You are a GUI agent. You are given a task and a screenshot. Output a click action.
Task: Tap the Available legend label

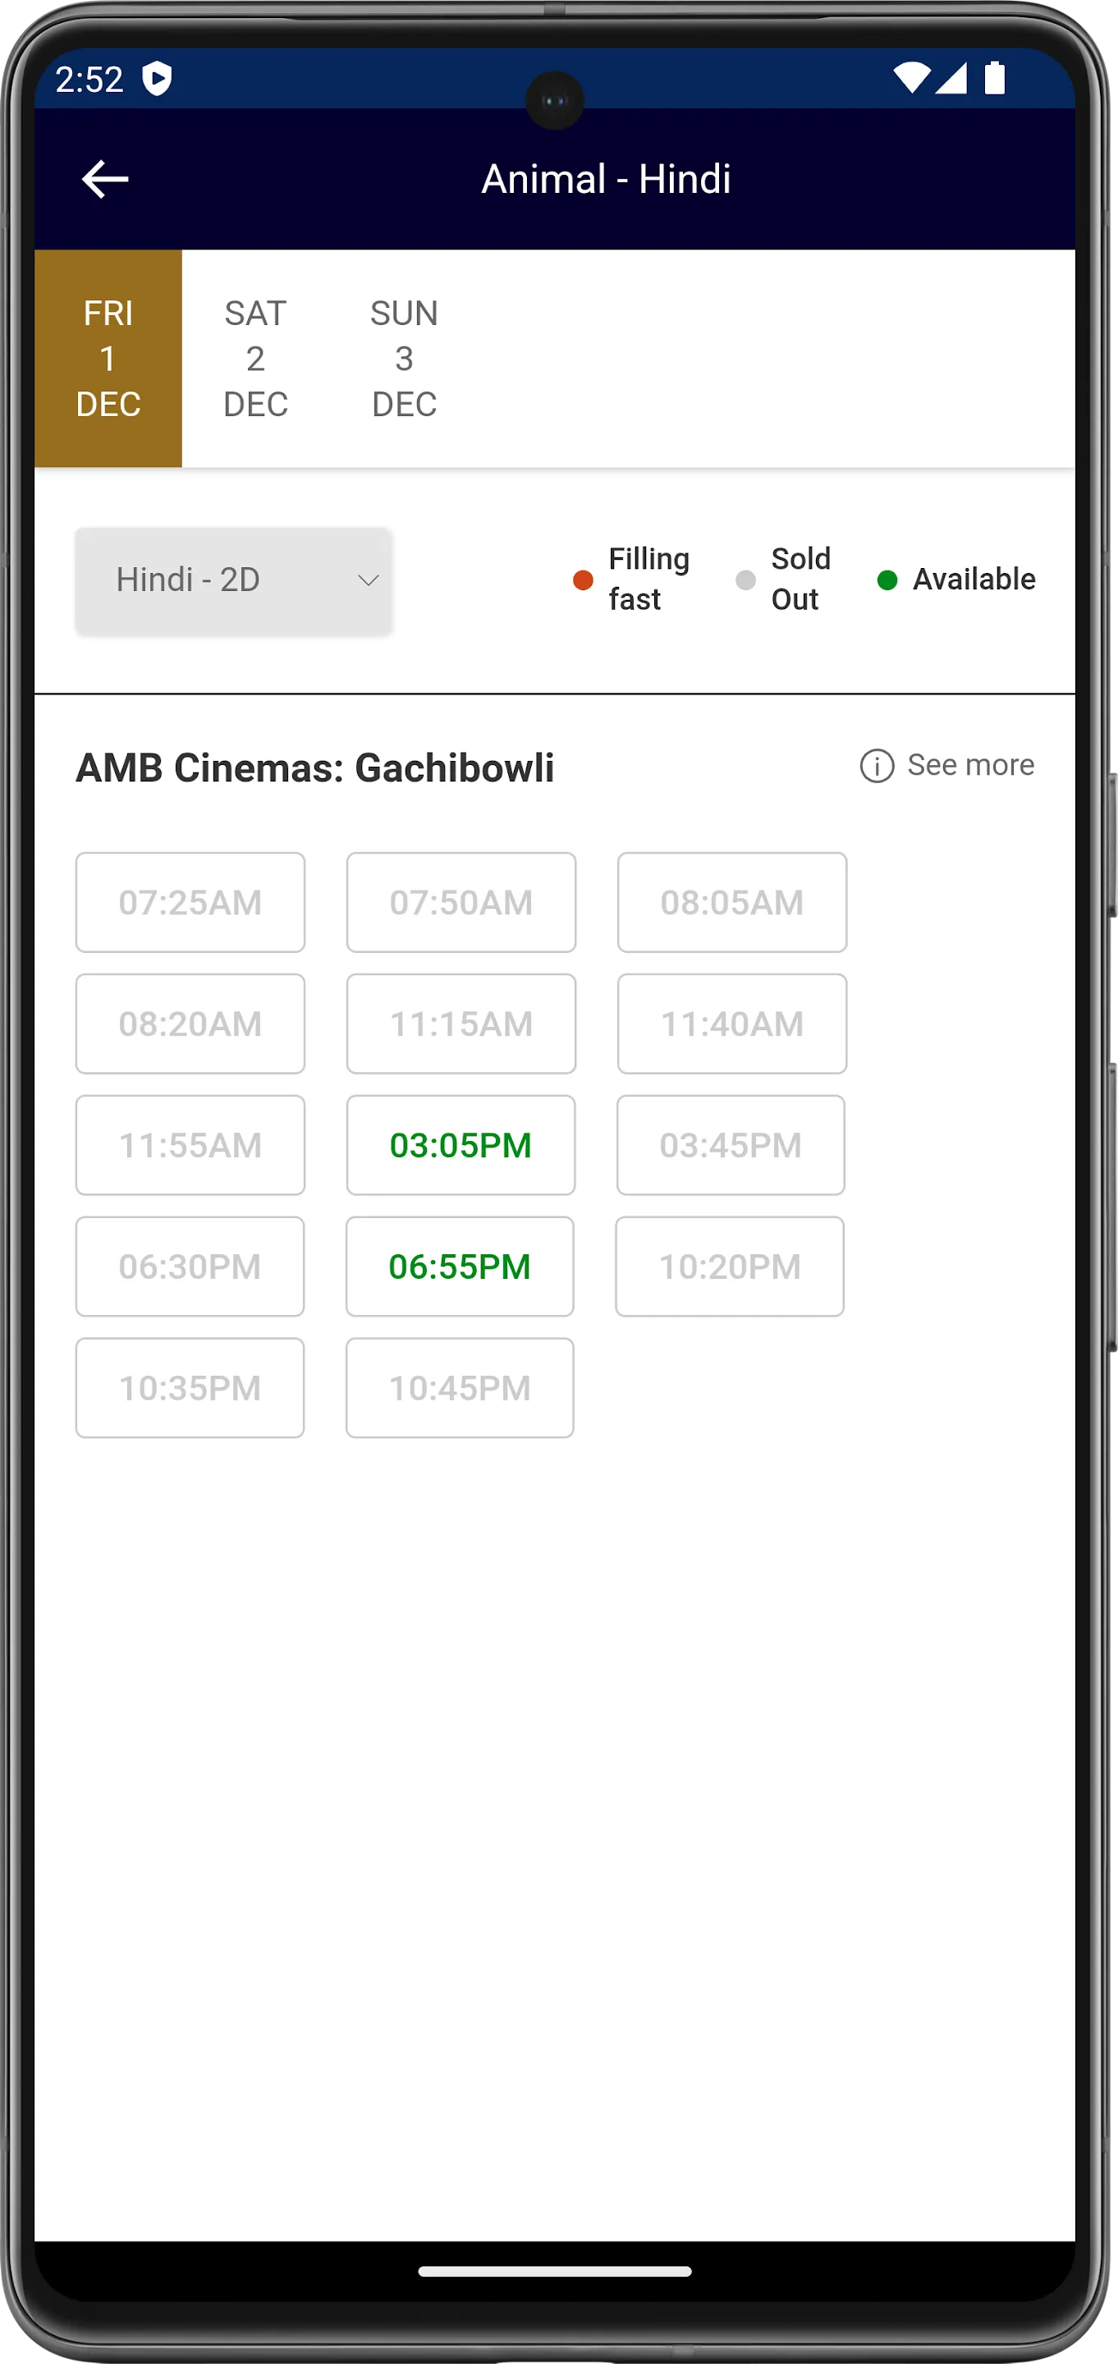(x=974, y=580)
